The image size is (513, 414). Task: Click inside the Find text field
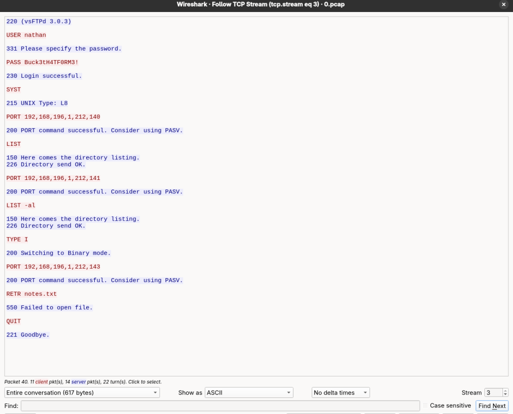[x=220, y=406]
